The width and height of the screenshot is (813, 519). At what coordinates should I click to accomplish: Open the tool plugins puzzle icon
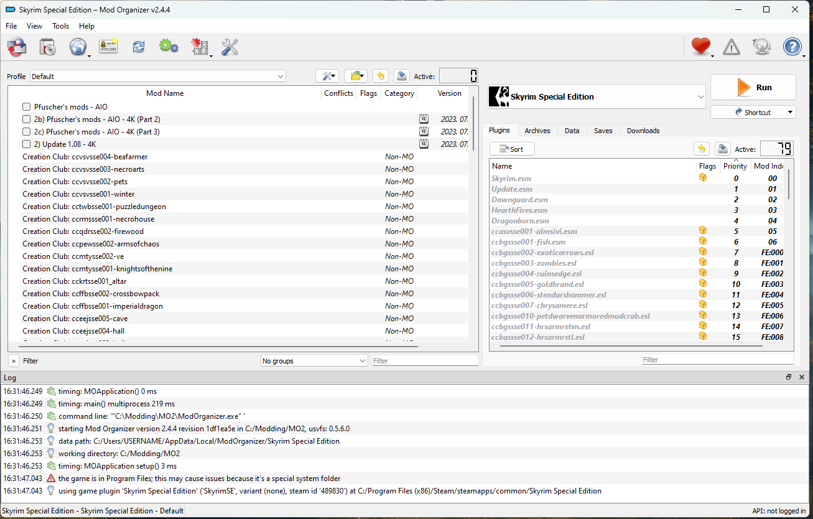click(x=200, y=47)
